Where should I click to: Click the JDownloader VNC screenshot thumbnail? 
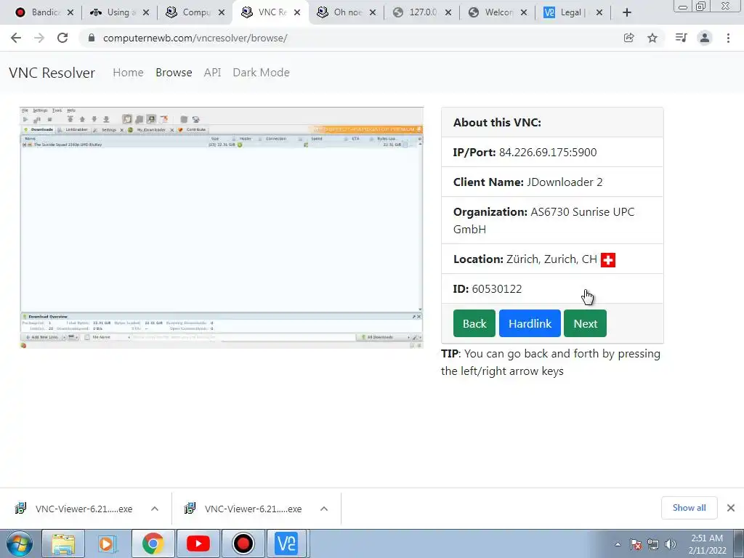pos(222,227)
